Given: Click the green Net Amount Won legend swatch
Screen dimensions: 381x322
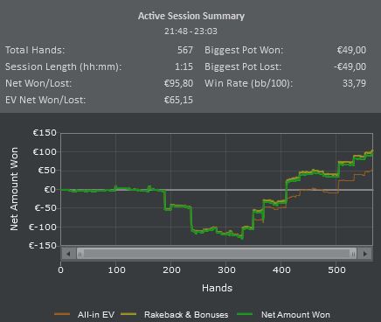Looking at the screenshot, I should point(245,314).
